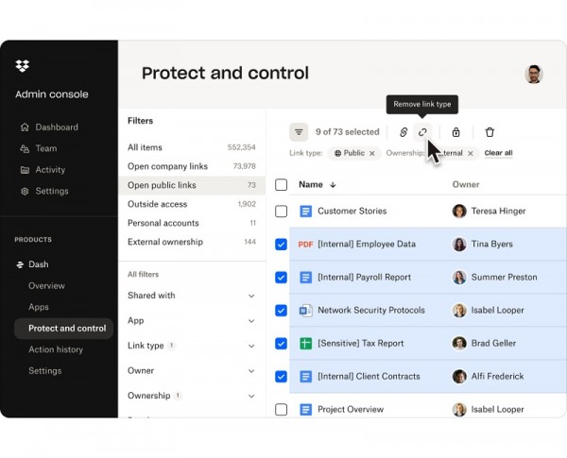Check the Customer Stories checkbox

pyautogui.click(x=281, y=212)
